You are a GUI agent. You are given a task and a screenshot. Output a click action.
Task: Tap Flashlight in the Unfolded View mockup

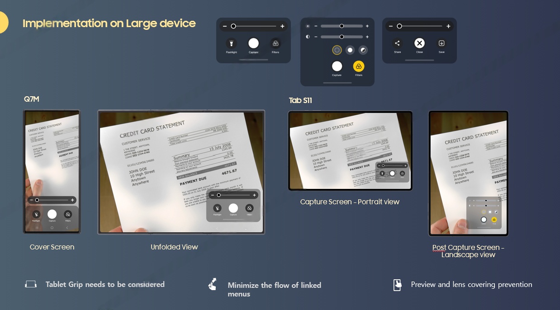(217, 208)
